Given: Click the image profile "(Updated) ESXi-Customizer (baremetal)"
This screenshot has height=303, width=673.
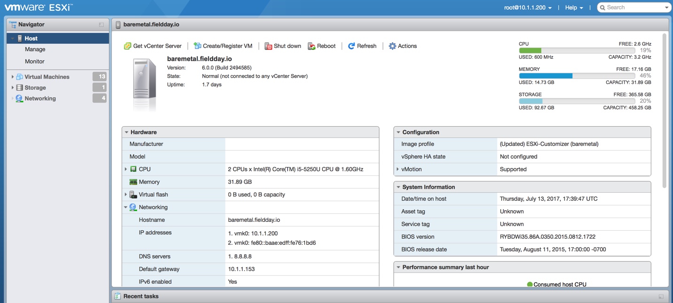Looking at the screenshot, I should [x=549, y=144].
